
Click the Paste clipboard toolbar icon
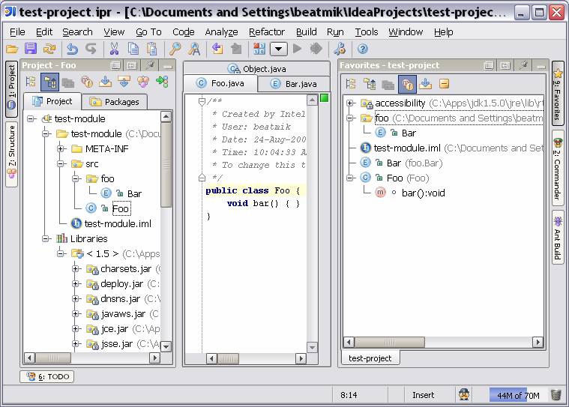click(151, 49)
